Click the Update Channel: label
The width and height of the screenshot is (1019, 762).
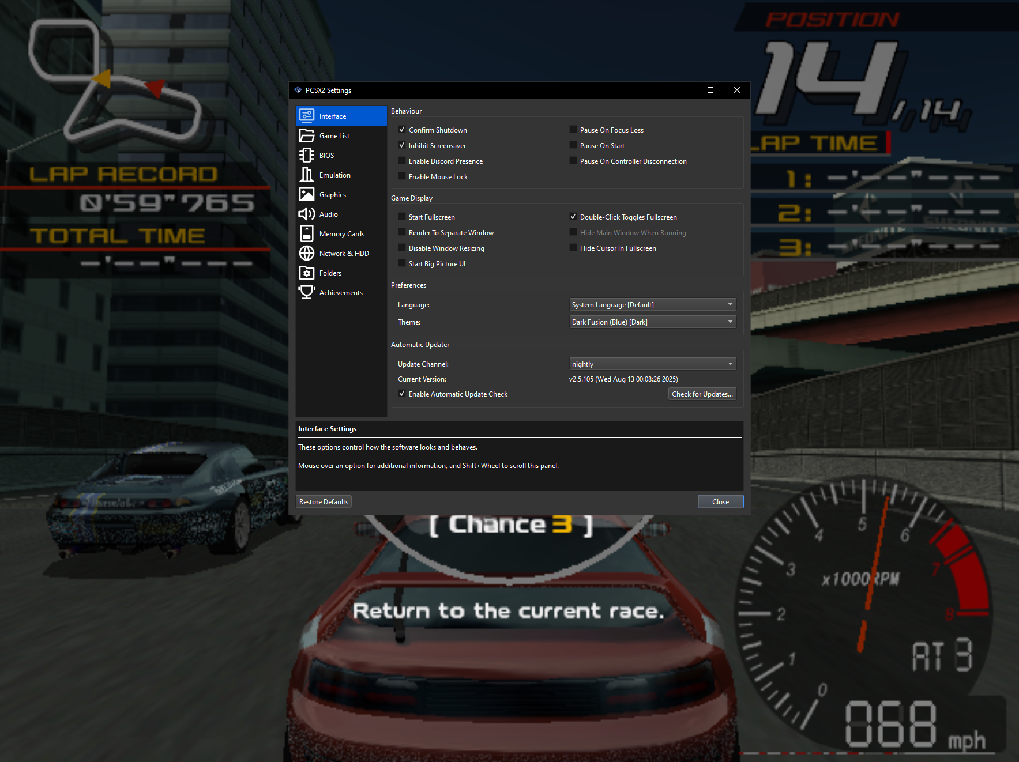click(423, 364)
